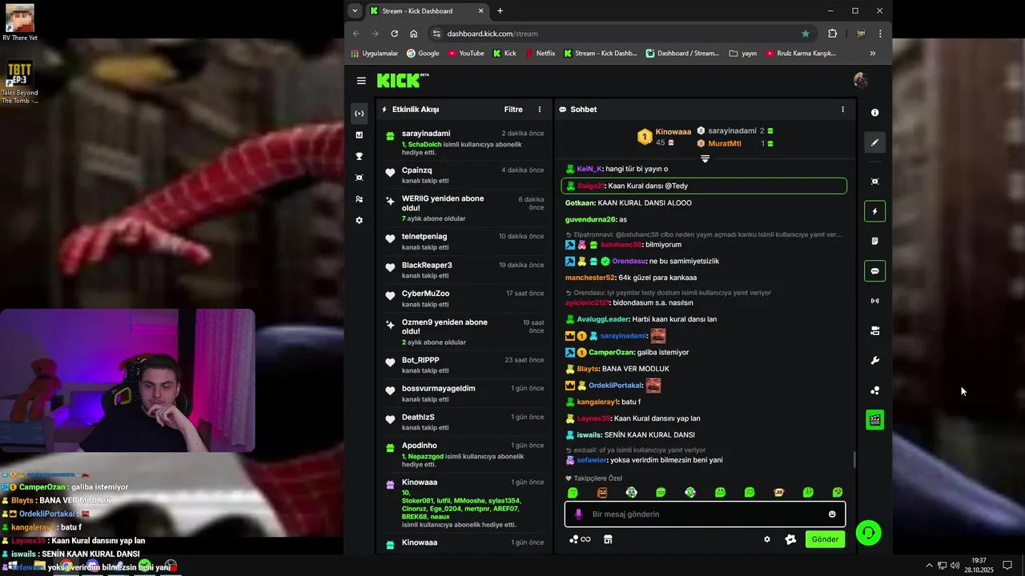The height and width of the screenshot is (576, 1025).
Task: Click the channel points infinity counter
Action: [579, 539]
